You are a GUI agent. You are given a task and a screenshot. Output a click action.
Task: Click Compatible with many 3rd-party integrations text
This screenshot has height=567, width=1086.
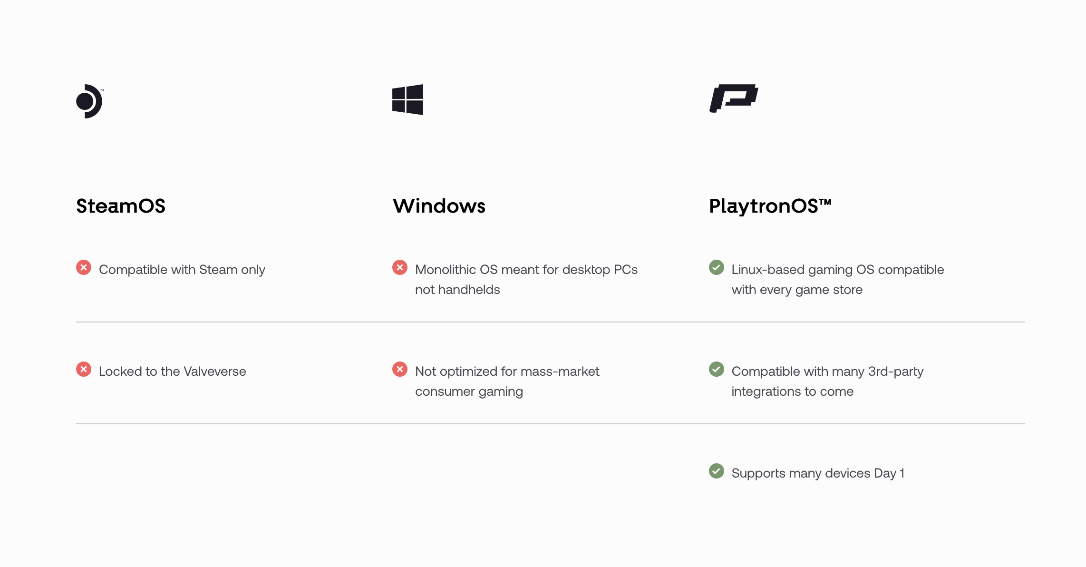point(827,381)
